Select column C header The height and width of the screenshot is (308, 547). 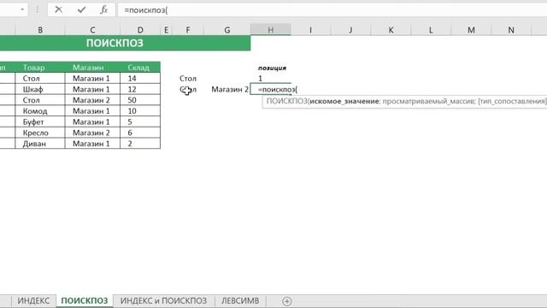pyautogui.click(x=92, y=30)
